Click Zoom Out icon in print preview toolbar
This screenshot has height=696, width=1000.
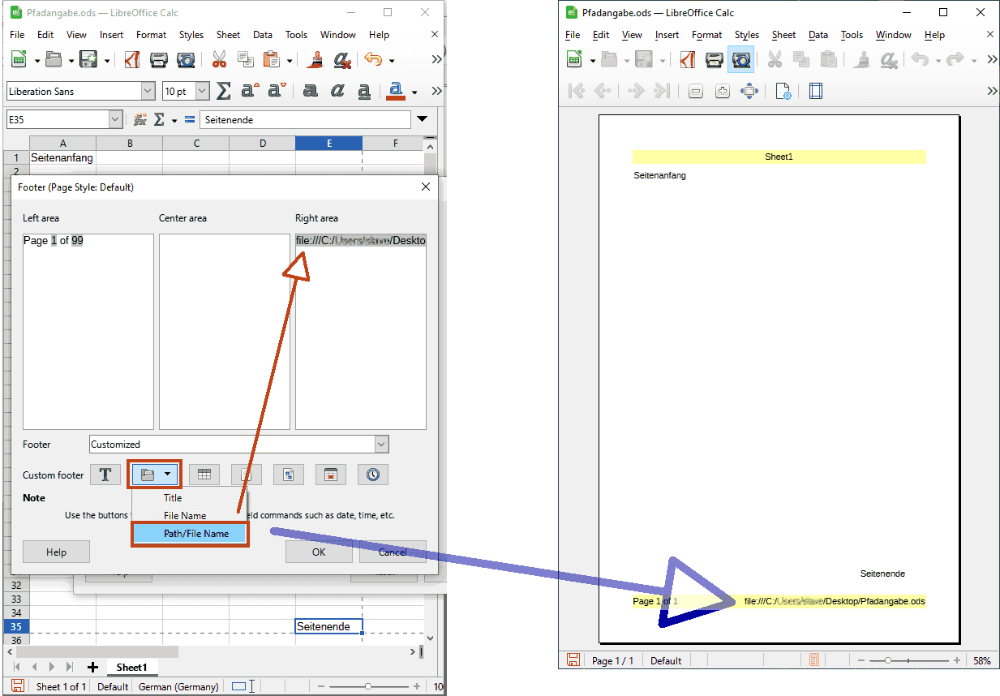[x=696, y=91]
